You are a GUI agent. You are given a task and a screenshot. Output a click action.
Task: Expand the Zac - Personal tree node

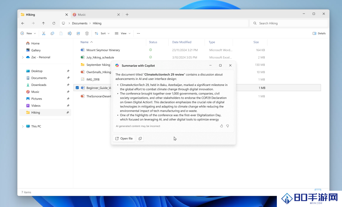[x=23, y=57]
